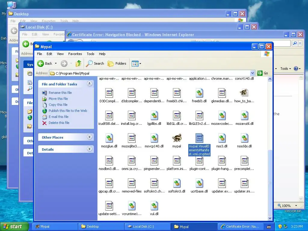The image size is (308, 231).
Task: Click E-mail this file
Action: pyautogui.click(x=59, y=117)
